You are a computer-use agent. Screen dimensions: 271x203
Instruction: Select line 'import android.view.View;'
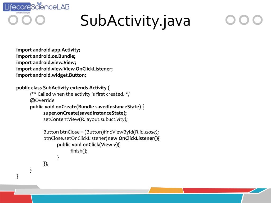point(46,62)
